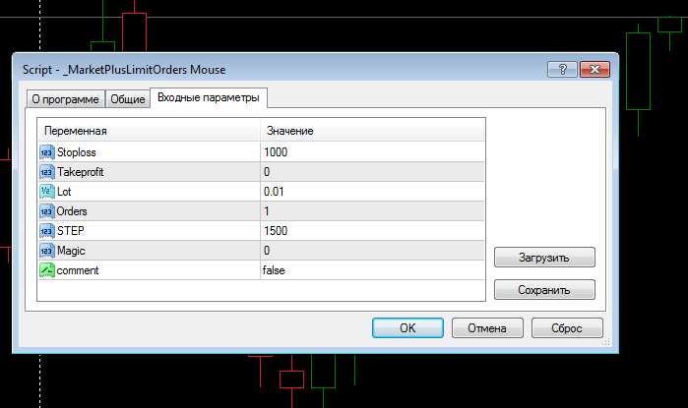Select the Lot value 0.01

274,192
